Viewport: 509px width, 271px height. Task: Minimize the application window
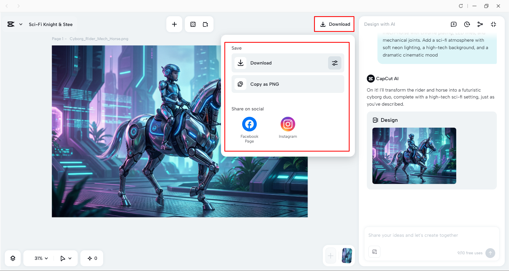click(475, 6)
